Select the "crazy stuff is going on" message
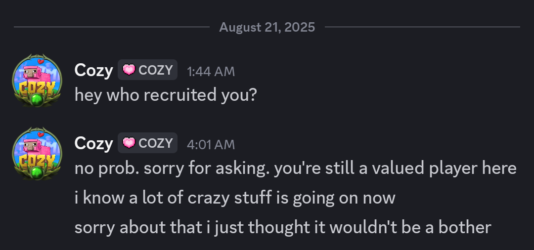This screenshot has width=534, height=250. pyautogui.click(x=235, y=198)
